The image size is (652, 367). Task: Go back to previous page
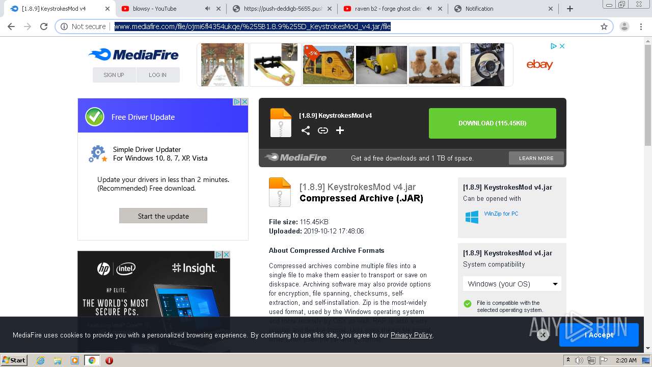pos(11,27)
